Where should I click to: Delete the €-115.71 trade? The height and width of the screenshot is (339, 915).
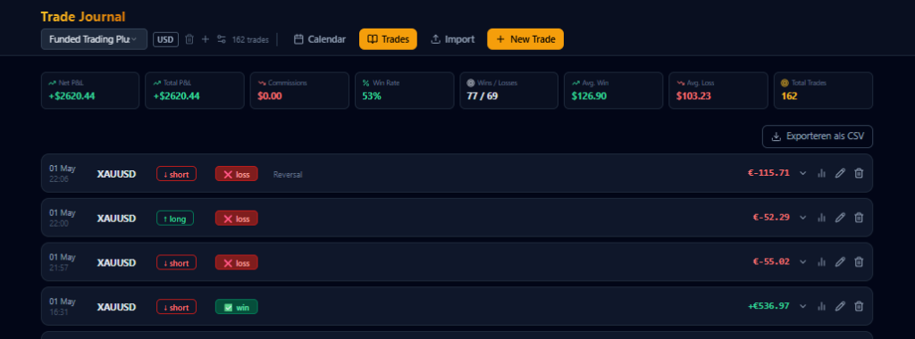click(859, 173)
